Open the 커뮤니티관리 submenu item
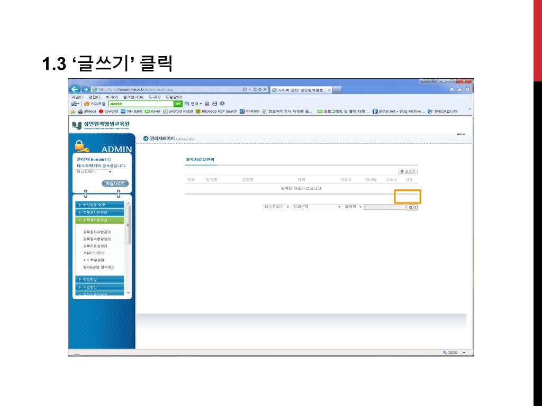 point(93,253)
